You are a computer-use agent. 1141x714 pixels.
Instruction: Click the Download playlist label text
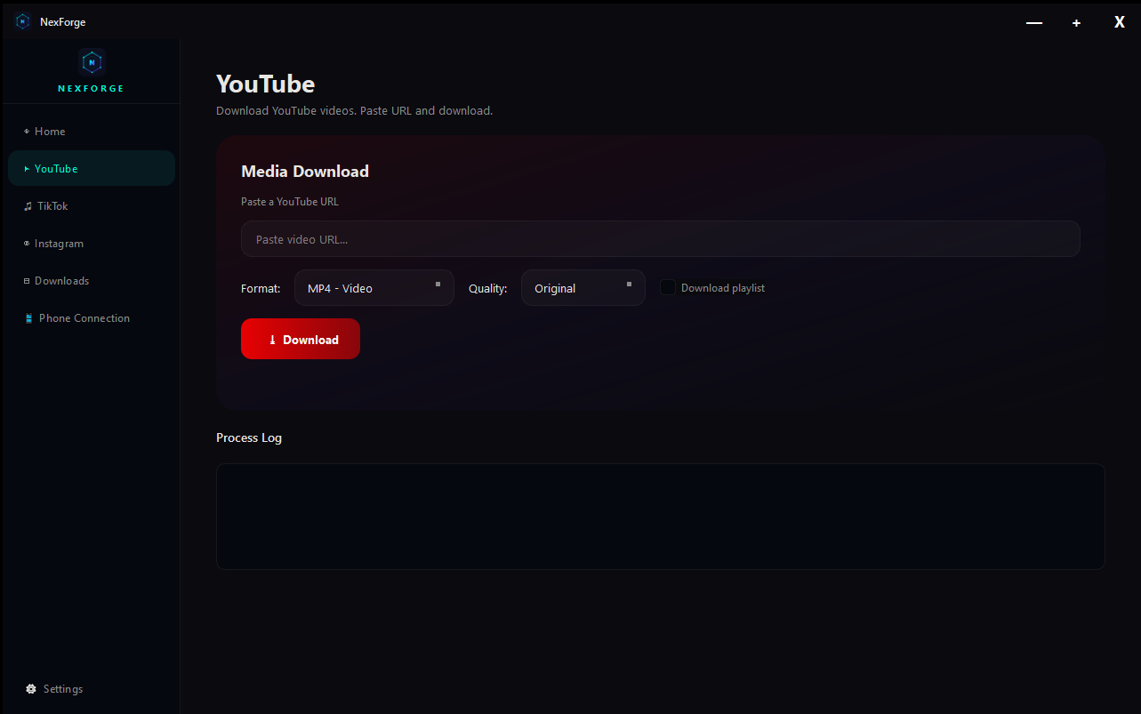[723, 288]
